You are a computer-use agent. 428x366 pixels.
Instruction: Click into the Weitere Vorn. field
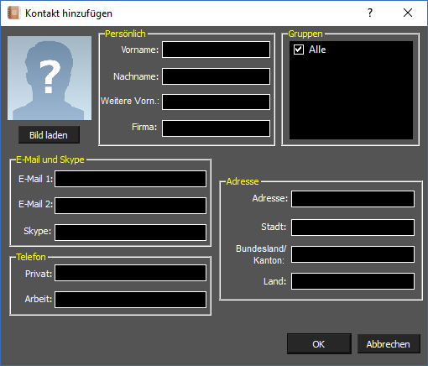click(x=216, y=102)
